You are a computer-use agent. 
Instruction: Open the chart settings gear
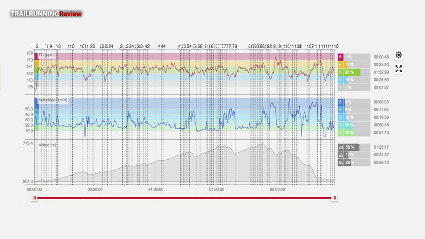(398, 55)
